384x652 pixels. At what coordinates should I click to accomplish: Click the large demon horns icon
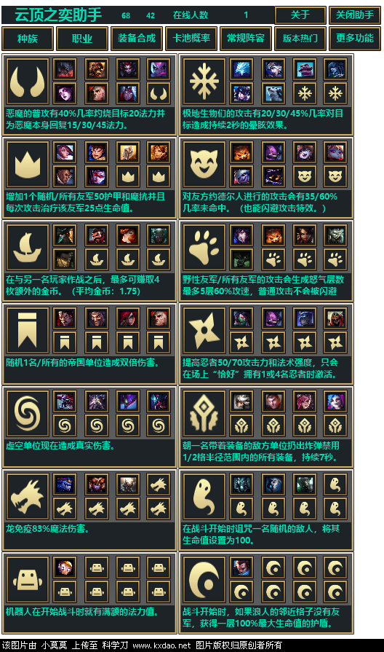pyautogui.click(x=28, y=81)
